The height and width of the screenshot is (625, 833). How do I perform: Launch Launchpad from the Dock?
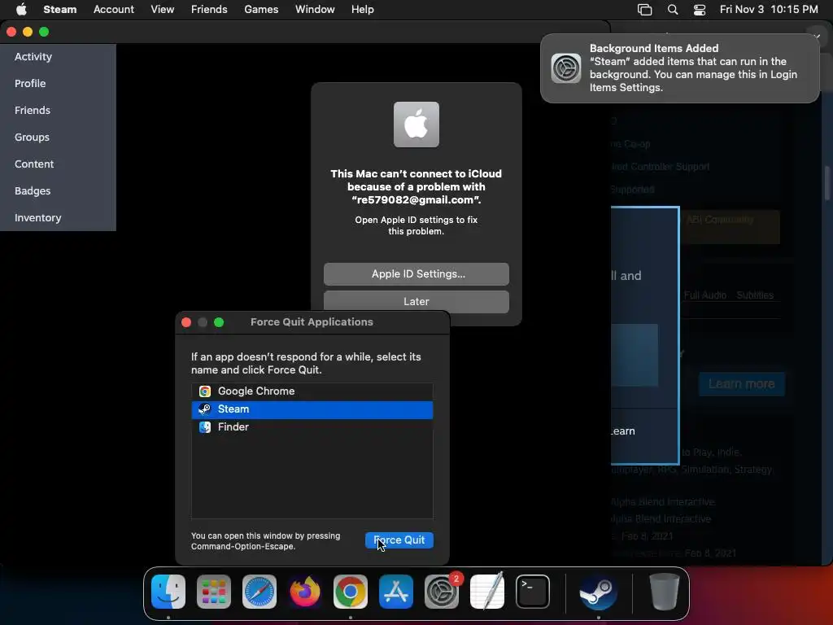[214, 592]
